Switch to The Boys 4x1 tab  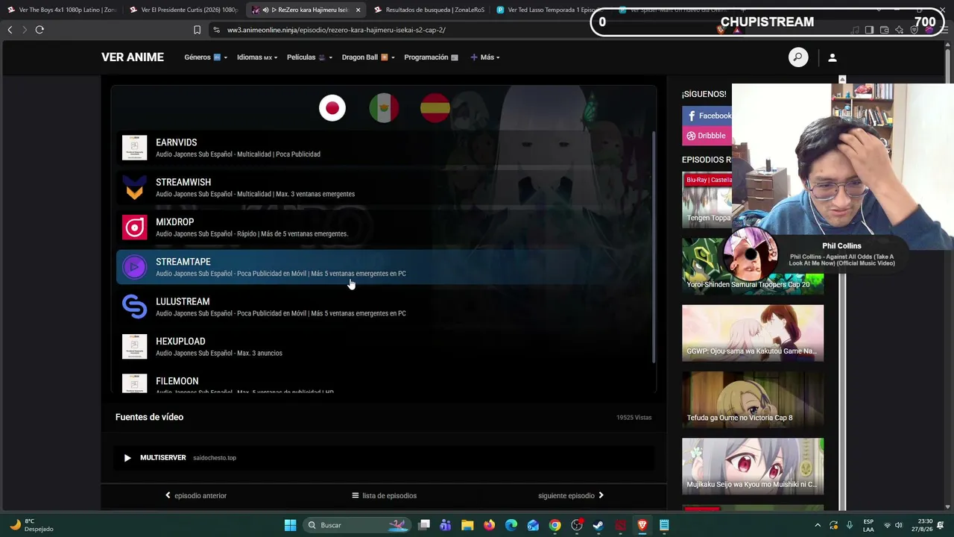tap(62, 10)
